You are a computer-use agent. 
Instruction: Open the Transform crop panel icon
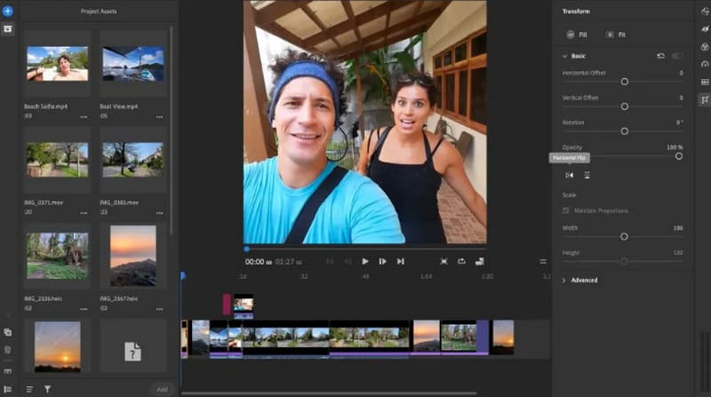click(x=704, y=100)
